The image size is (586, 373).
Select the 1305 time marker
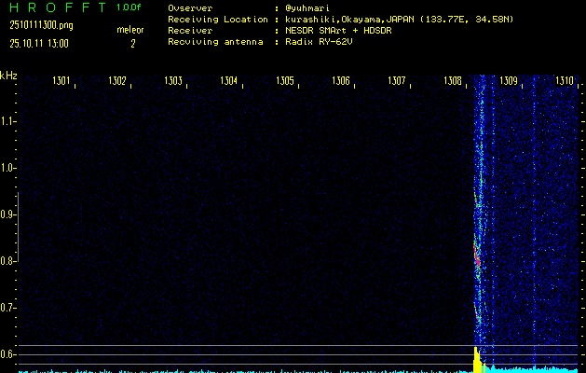285,81
